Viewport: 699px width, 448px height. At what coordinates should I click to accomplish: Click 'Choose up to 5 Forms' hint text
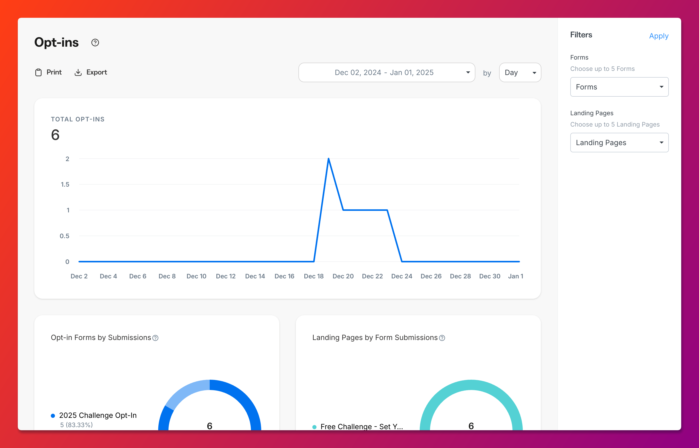(x=602, y=69)
